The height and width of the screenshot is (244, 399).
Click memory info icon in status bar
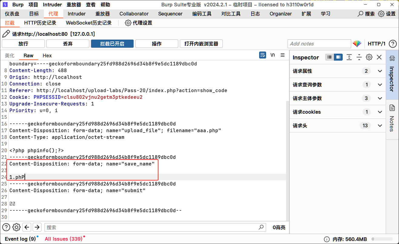(327, 239)
